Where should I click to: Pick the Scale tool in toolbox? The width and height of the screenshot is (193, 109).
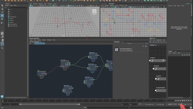tap(2, 23)
